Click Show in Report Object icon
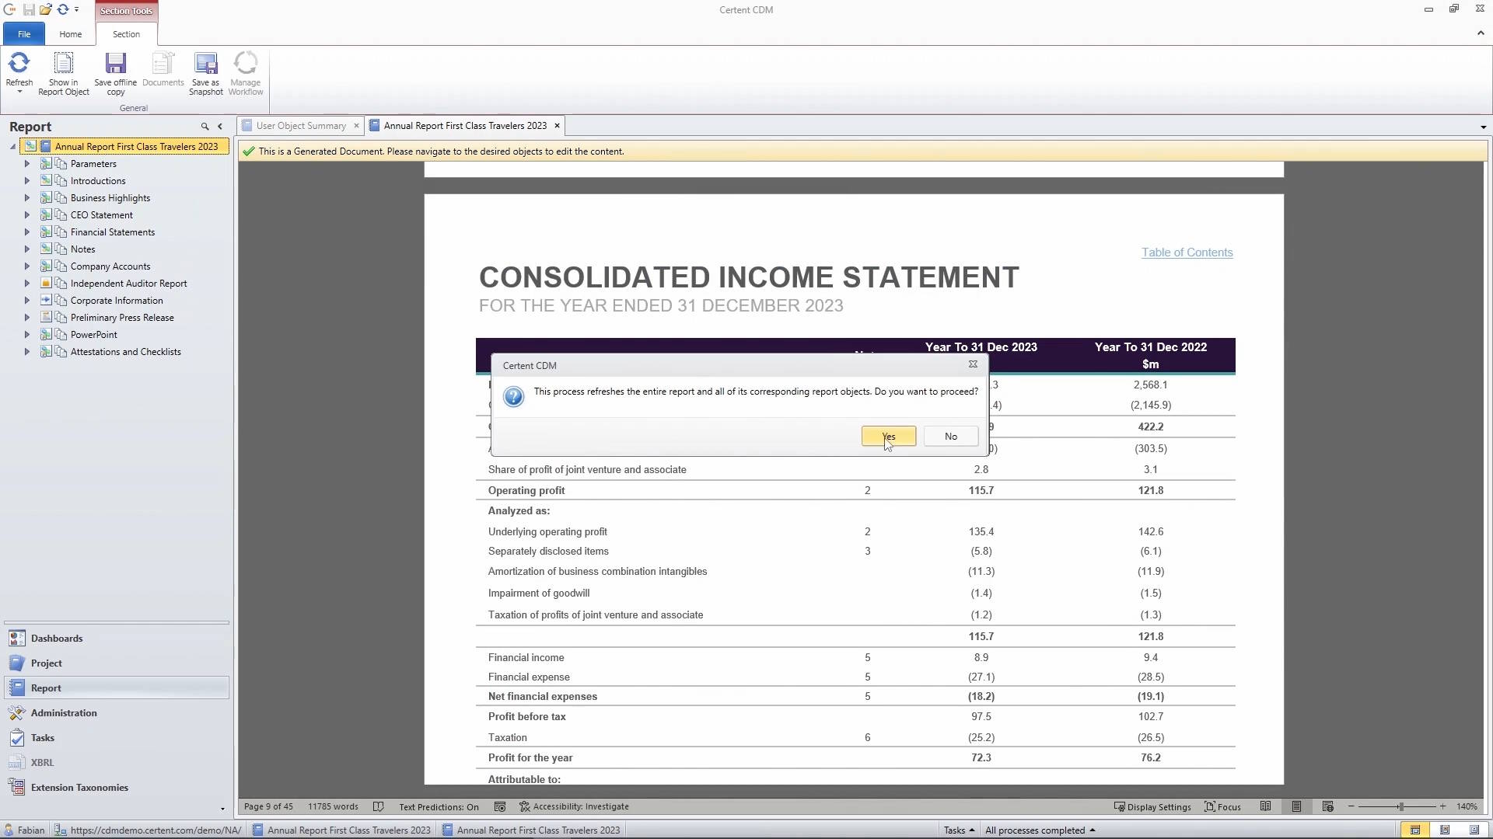Screen dimensions: 1493x839 [x=63, y=64]
